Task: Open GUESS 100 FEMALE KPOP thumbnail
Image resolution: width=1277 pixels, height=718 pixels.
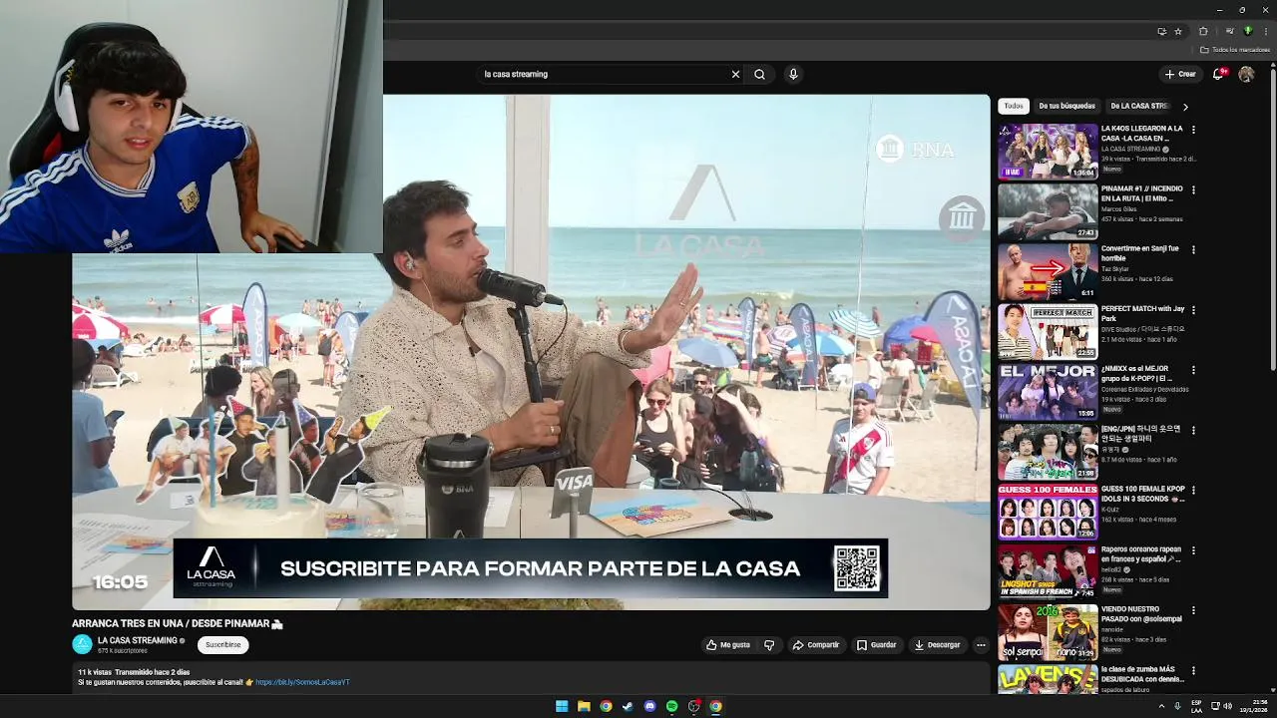Action: (x=1048, y=513)
